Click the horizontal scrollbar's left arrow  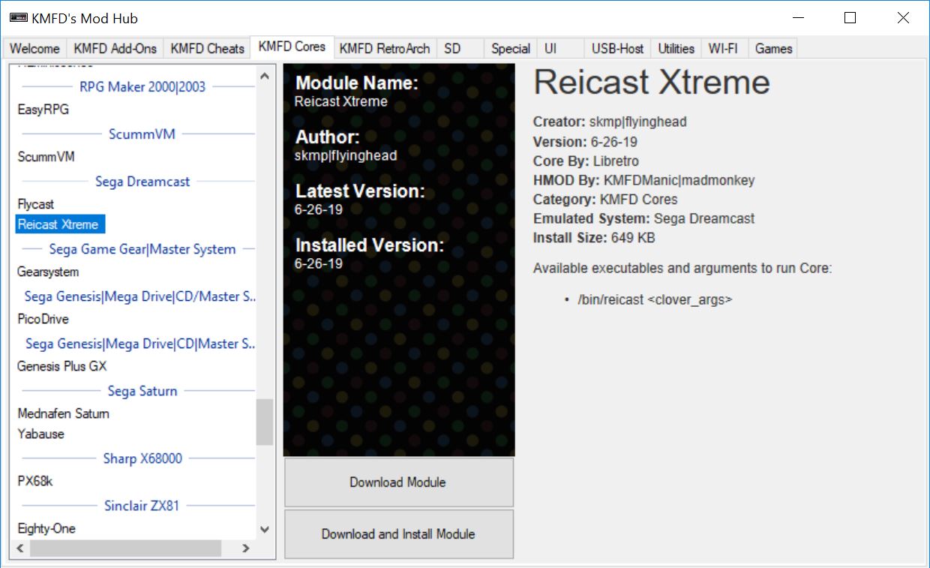(20, 548)
